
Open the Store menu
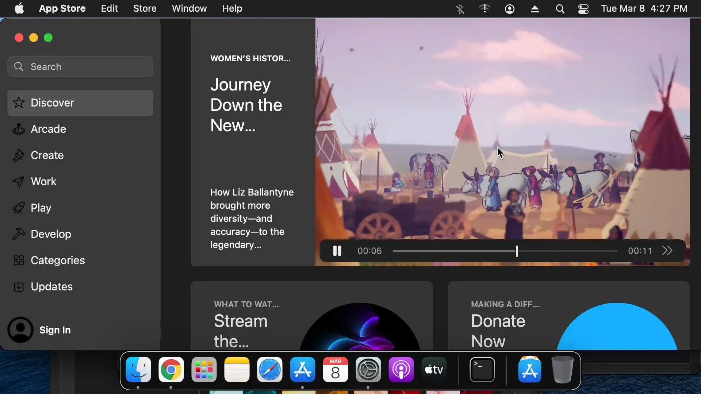point(145,8)
